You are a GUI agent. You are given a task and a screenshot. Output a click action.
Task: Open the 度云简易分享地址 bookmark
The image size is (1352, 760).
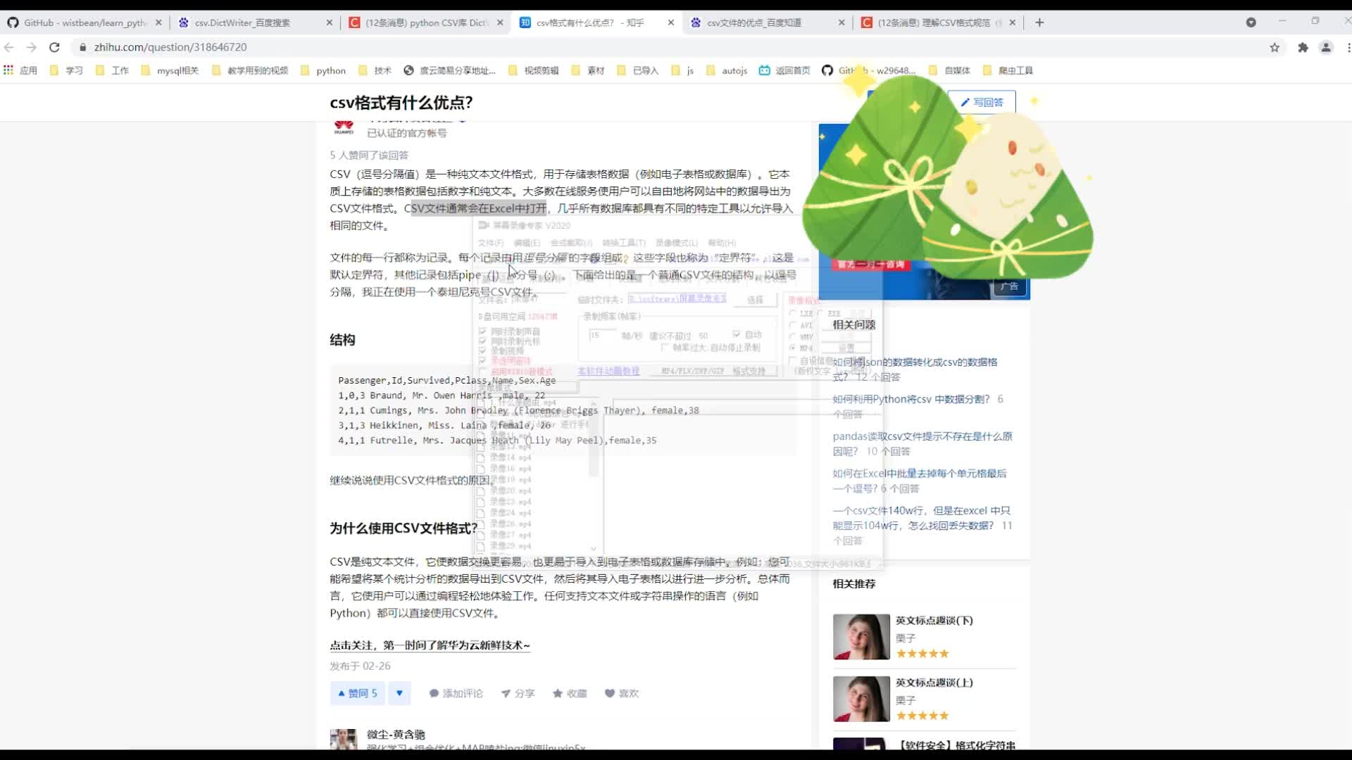pyautogui.click(x=450, y=70)
